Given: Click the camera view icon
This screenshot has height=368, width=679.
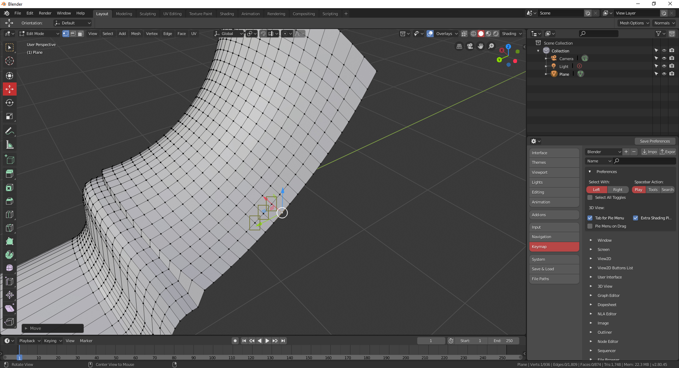Looking at the screenshot, I should click(470, 46).
